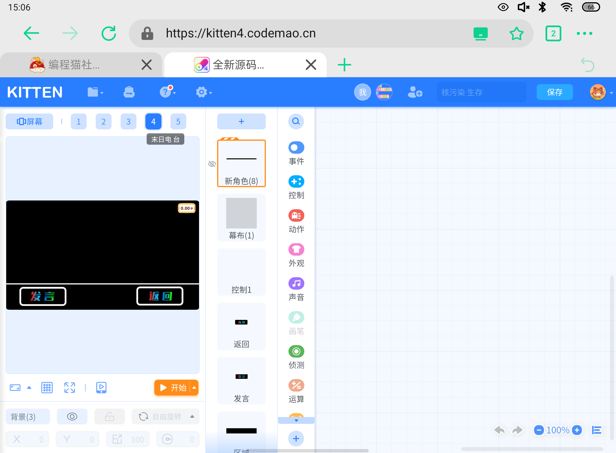Viewport: 616px width, 453px height.
Task: Reload the browser page
Action: tap(109, 33)
